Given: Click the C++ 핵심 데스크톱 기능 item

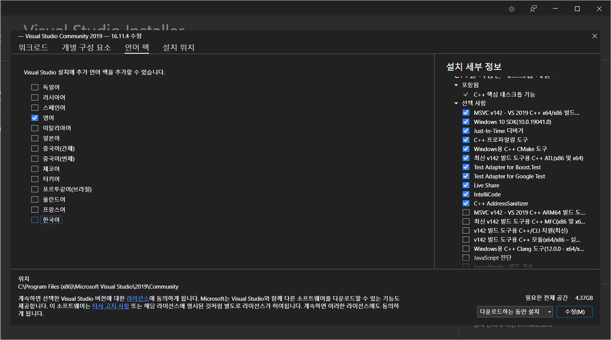Looking at the screenshot, I should [504, 94].
